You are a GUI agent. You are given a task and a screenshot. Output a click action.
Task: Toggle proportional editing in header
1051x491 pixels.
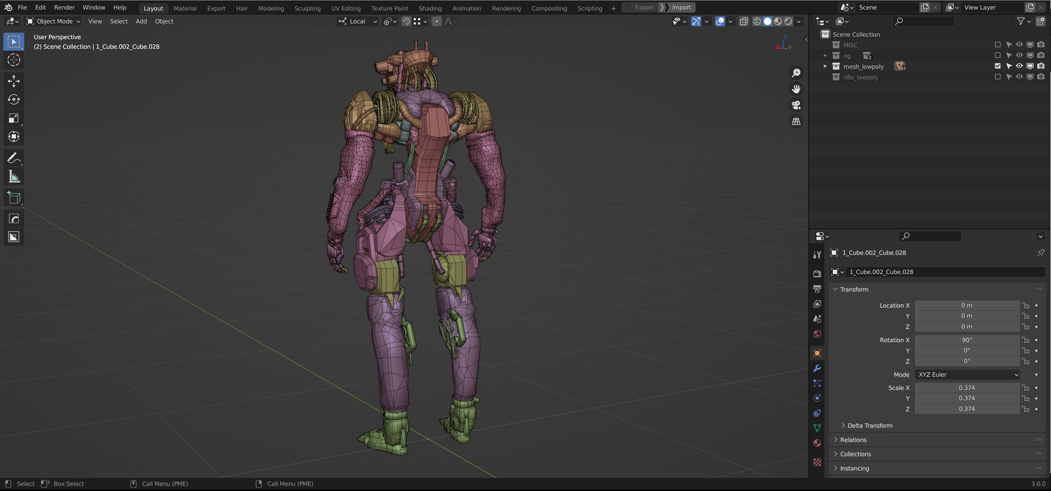(x=436, y=21)
